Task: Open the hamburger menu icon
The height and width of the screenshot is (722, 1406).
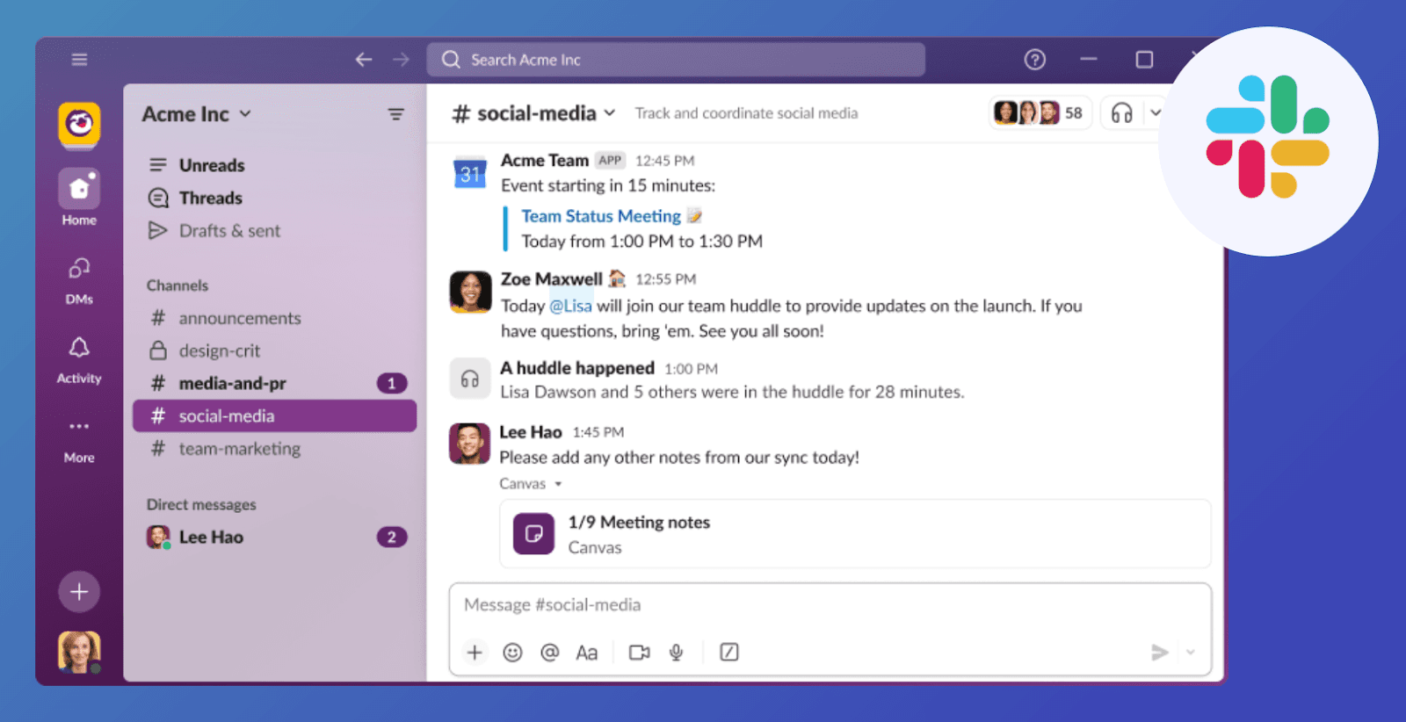Action: tap(79, 60)
